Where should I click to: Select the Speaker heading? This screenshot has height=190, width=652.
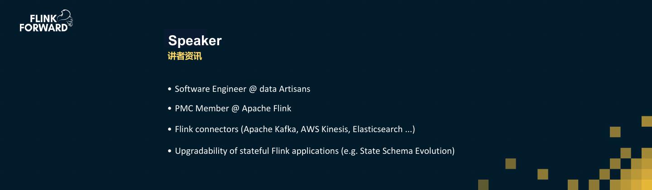point(195,41)
